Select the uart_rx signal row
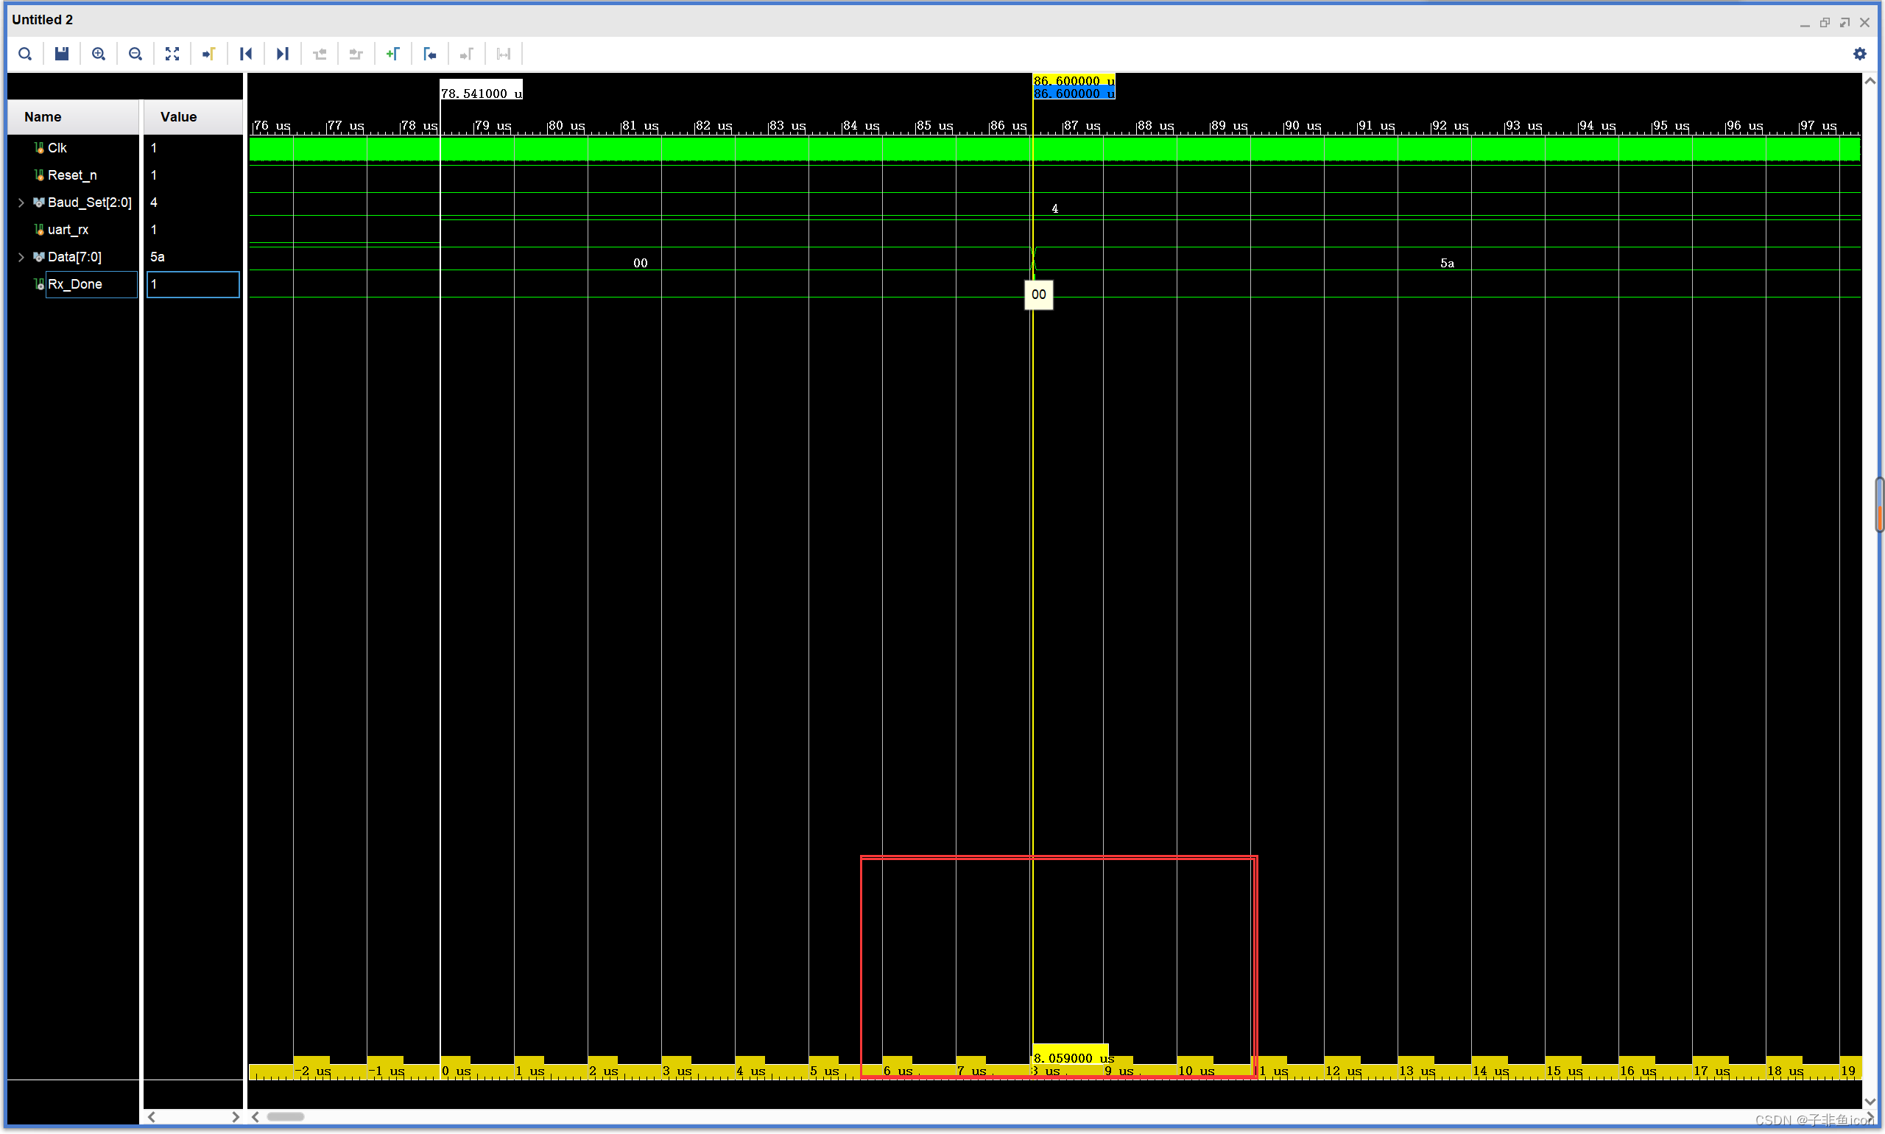Viewport: 1885px width, 1134px height. 68,229
